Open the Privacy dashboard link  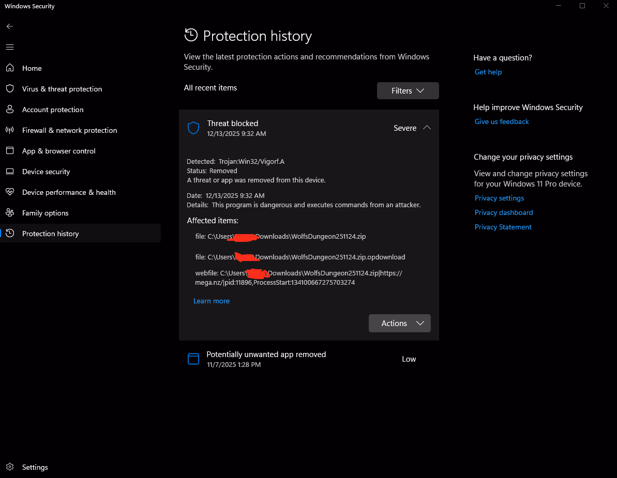(x=504, y=212)
